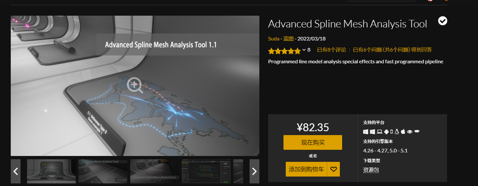Show next thumbnails with right arrow

(x=254, y=171)
